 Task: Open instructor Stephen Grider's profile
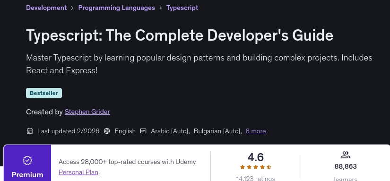coord(87,112)
